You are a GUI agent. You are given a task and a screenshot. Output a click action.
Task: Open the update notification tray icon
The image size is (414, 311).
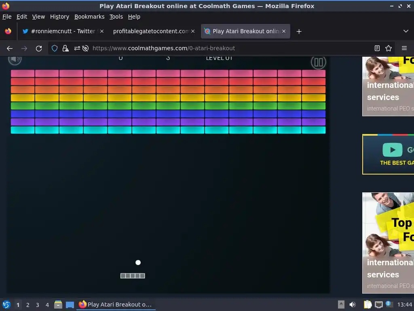(x=389, y=304)
